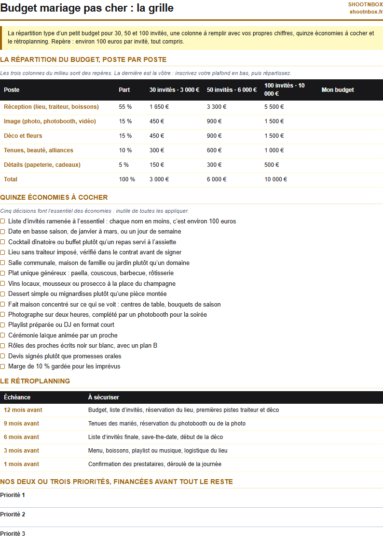Image resolution: width=383 pixels, height=543 pixels.
Task: Check 'Salle communale, maison de famille' box
Action: point(2,263)
